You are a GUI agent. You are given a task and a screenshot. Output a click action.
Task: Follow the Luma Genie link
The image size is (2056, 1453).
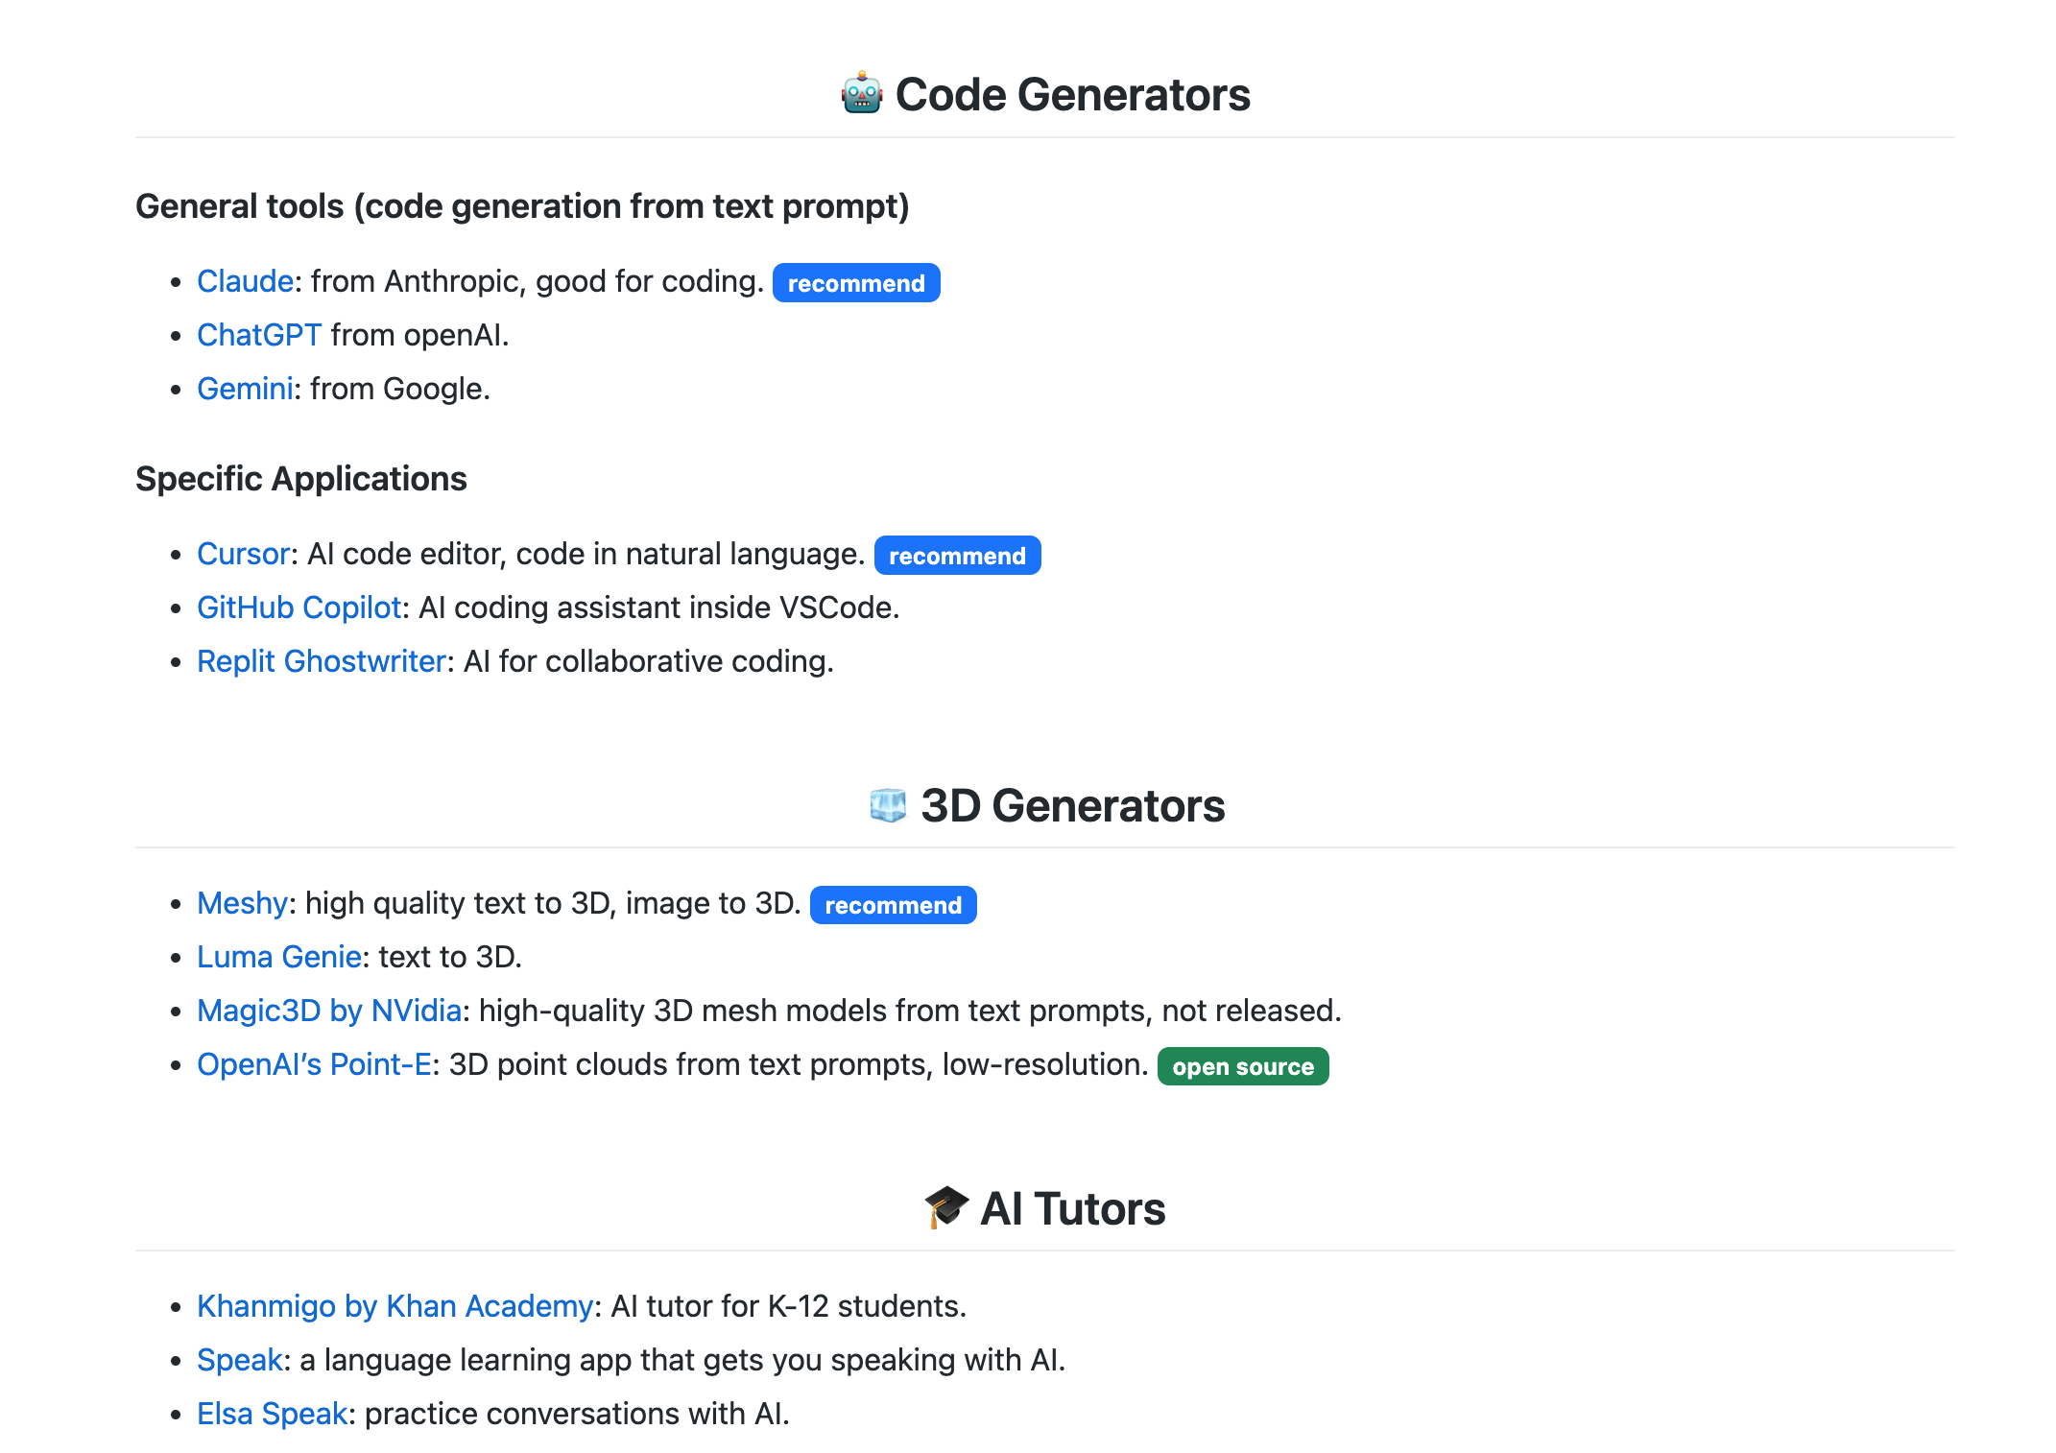tap(278, 957)
